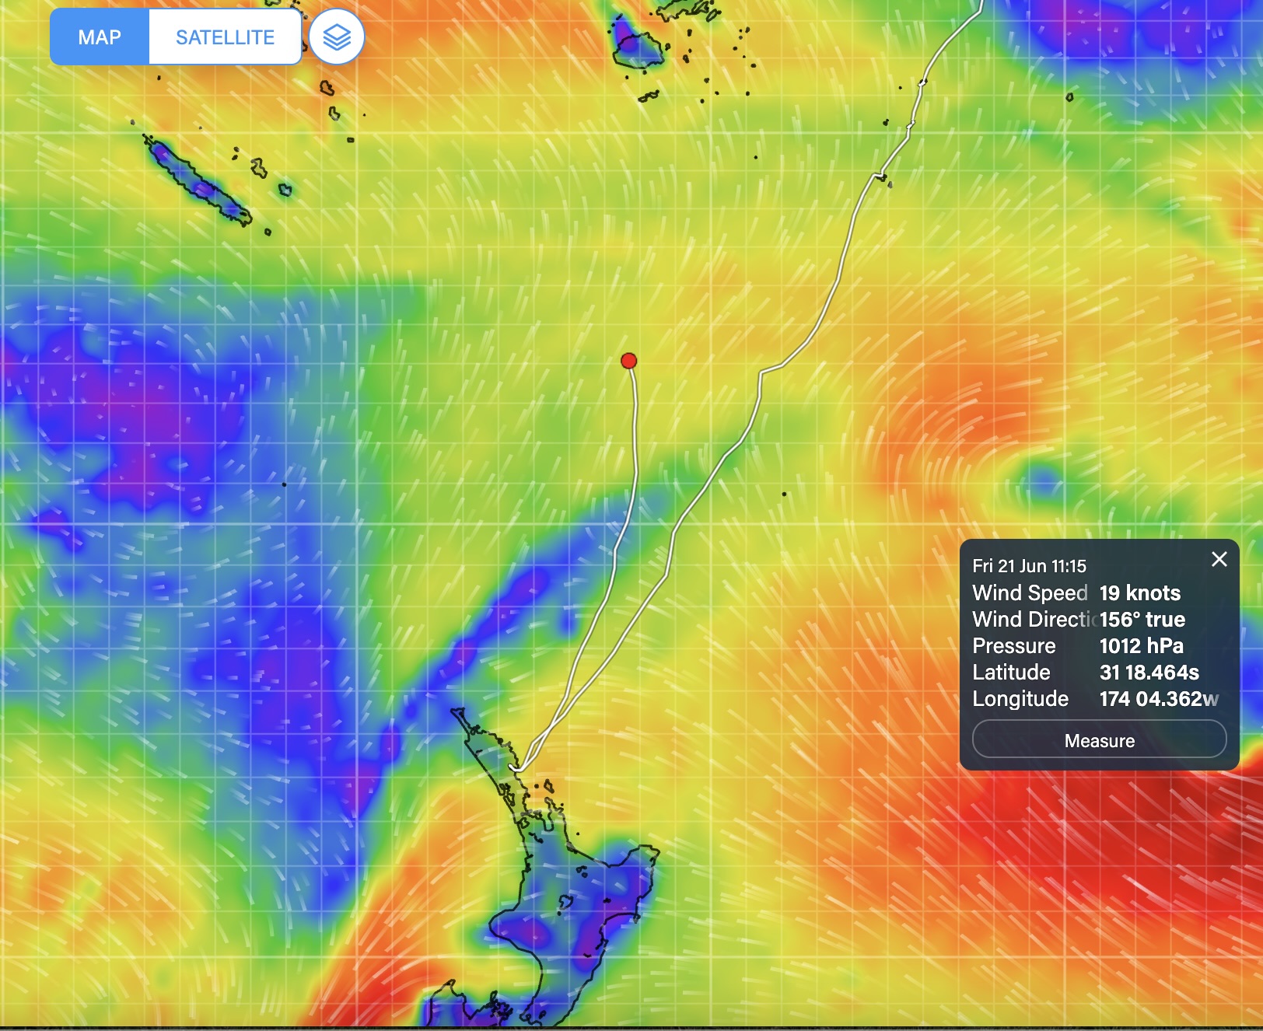This screenshot has width=1263, height=1031.
Task: Click the 19 knots wind speed value
Action: [x=1139, y=593]
